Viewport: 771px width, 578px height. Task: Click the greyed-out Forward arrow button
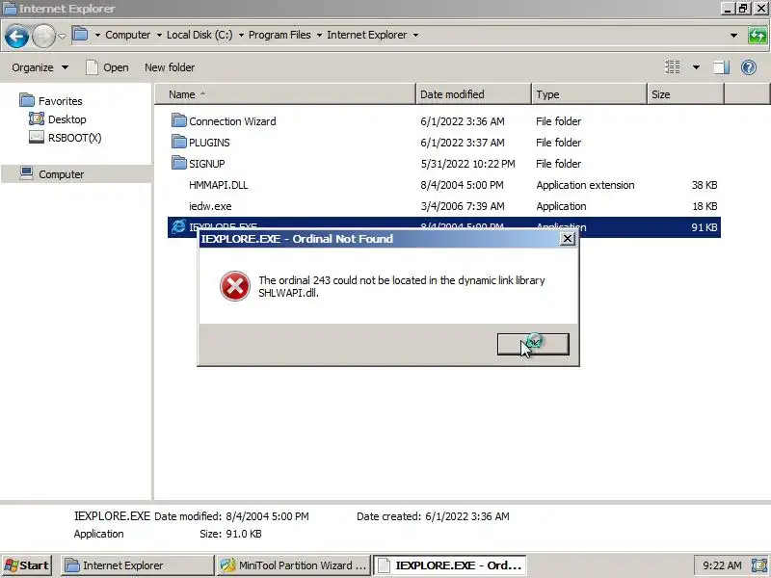pyautogui.click(x=43, y=36)
